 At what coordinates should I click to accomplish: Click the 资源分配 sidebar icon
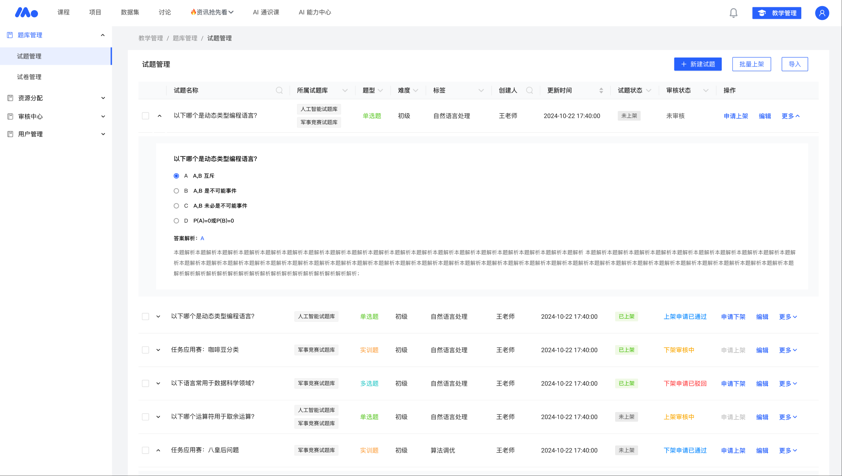click(10, 98)
